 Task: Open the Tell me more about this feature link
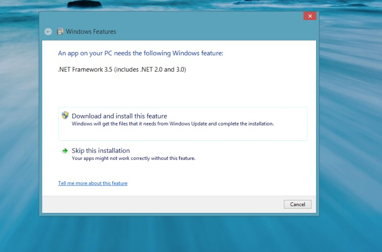click(93, 183)
